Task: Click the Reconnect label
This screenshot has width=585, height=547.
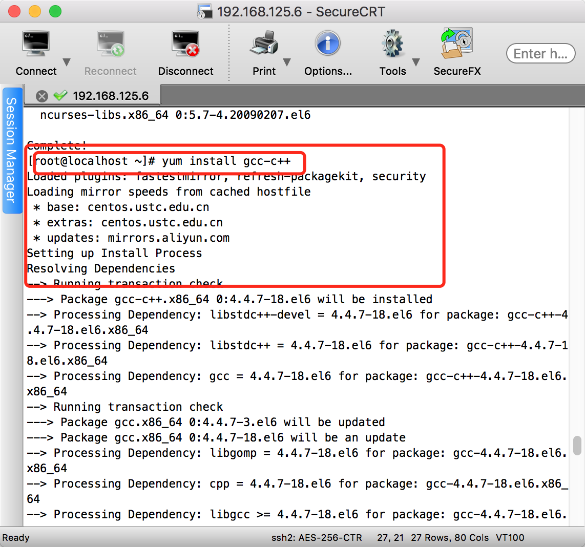Action: coord(111,71)
